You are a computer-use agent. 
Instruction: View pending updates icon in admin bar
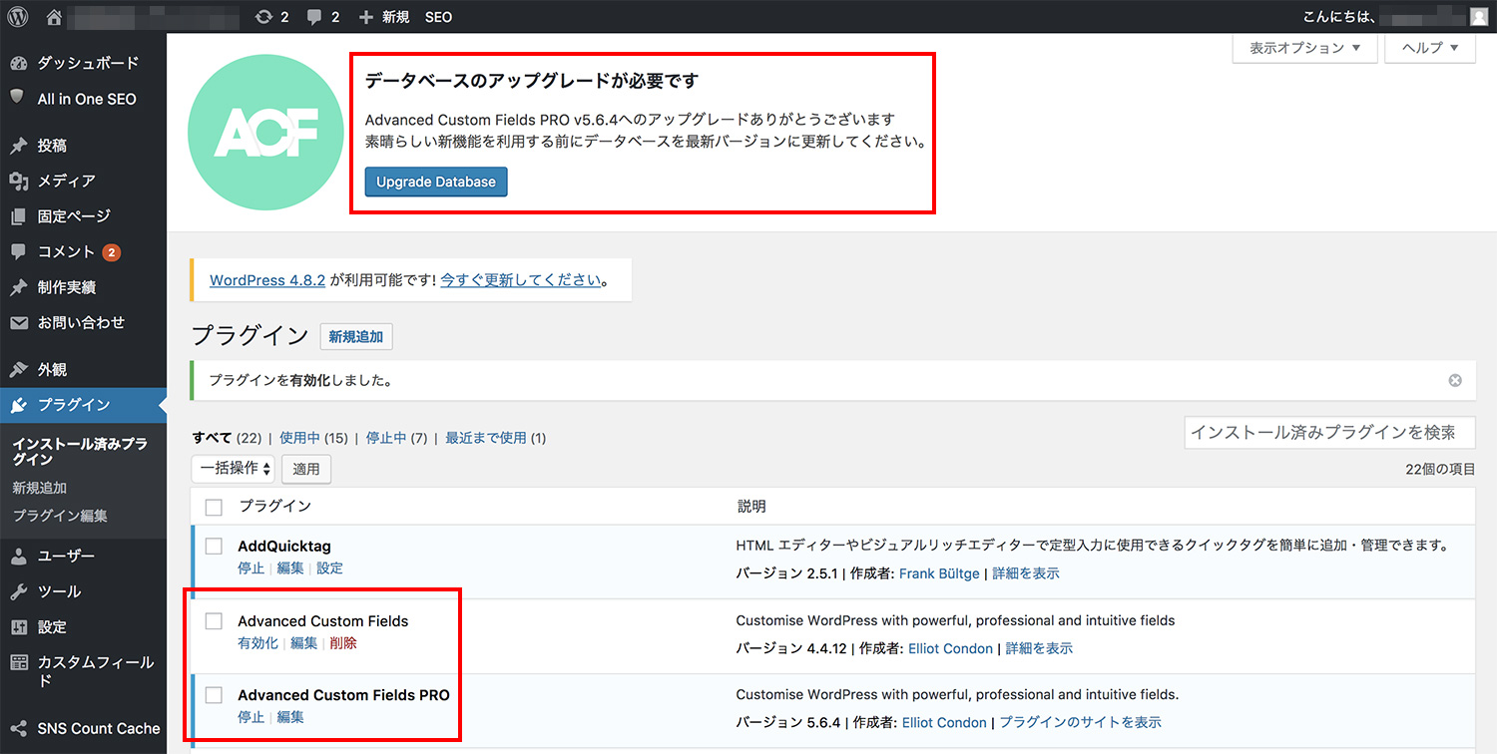click(x=263, y=17)
